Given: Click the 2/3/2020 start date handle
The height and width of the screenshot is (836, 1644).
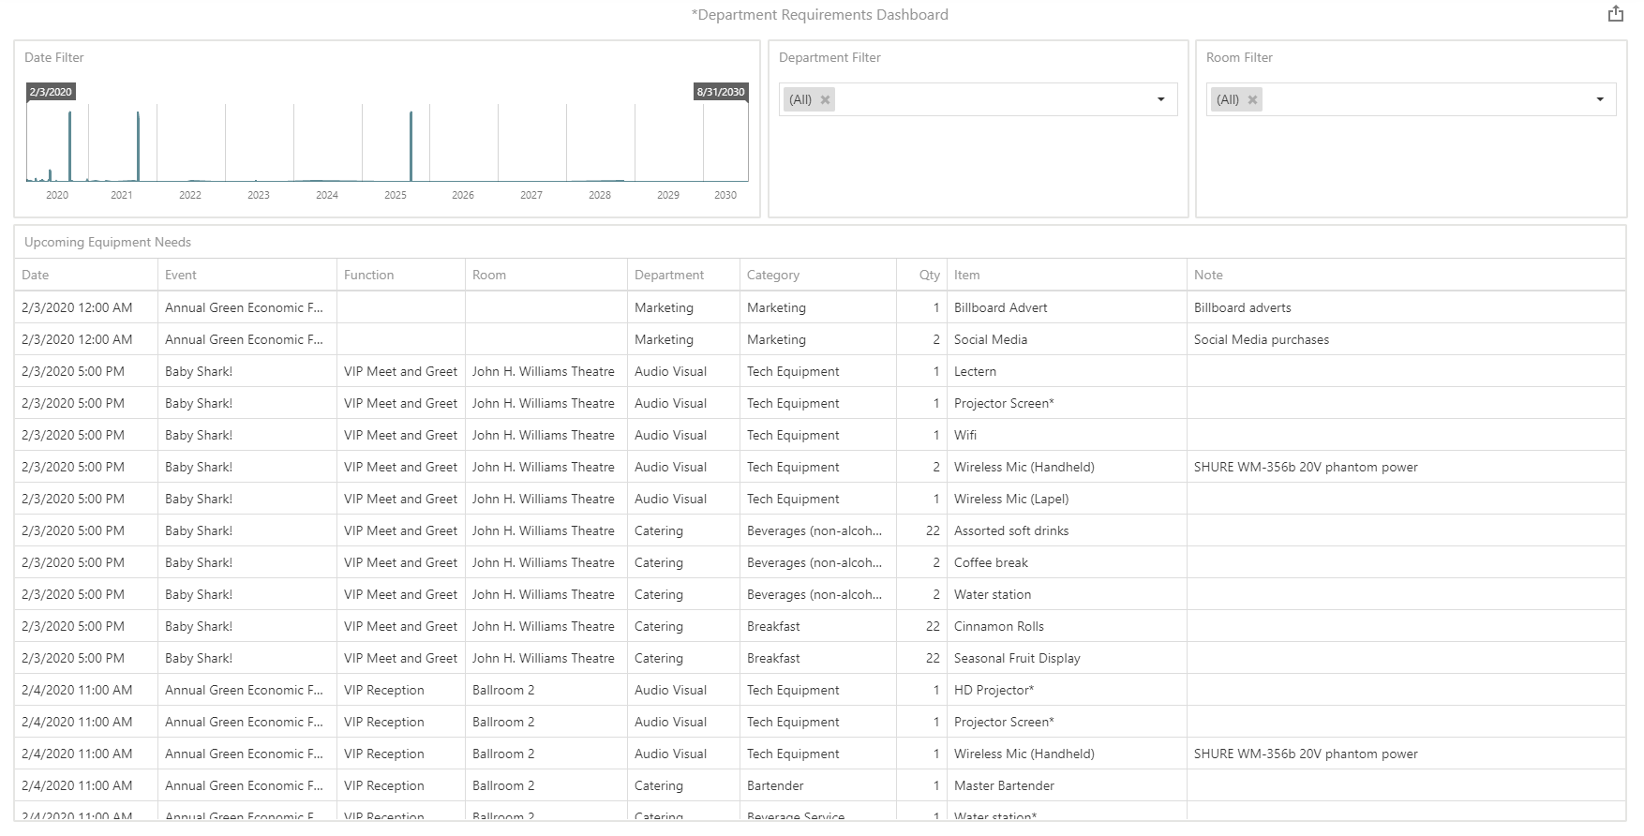Looking at the screenshot, I should (x=51, y=92).
